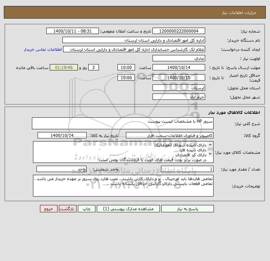Click the تعداد / مقدار field showing 1

pyautogui.click(x=187, y=169)
